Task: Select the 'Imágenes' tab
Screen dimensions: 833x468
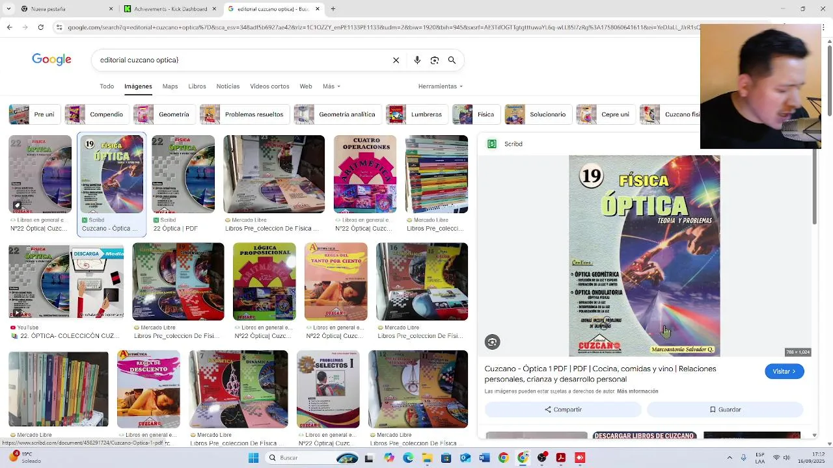Action: [x=138, y=86]
